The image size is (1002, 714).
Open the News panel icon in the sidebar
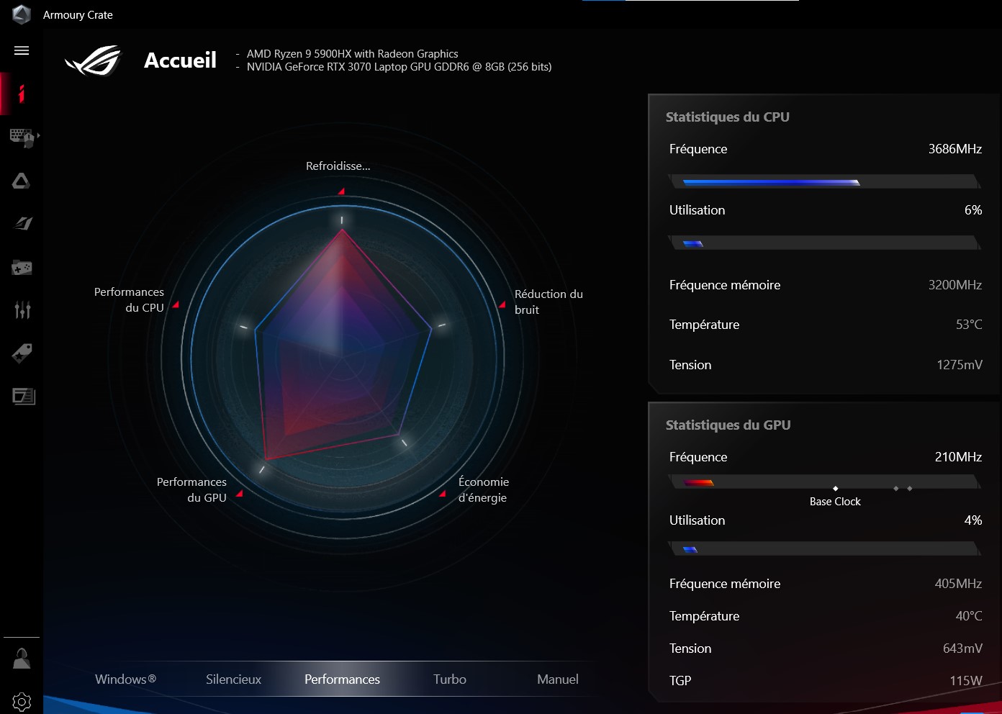coord(24,396)
